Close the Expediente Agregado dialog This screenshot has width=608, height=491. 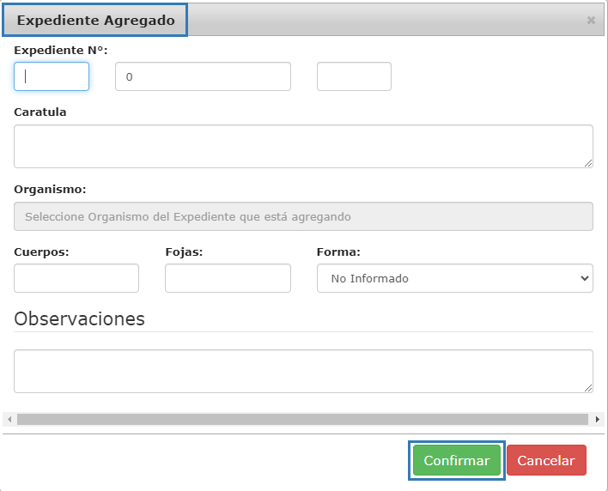click(x=591, y=20)
